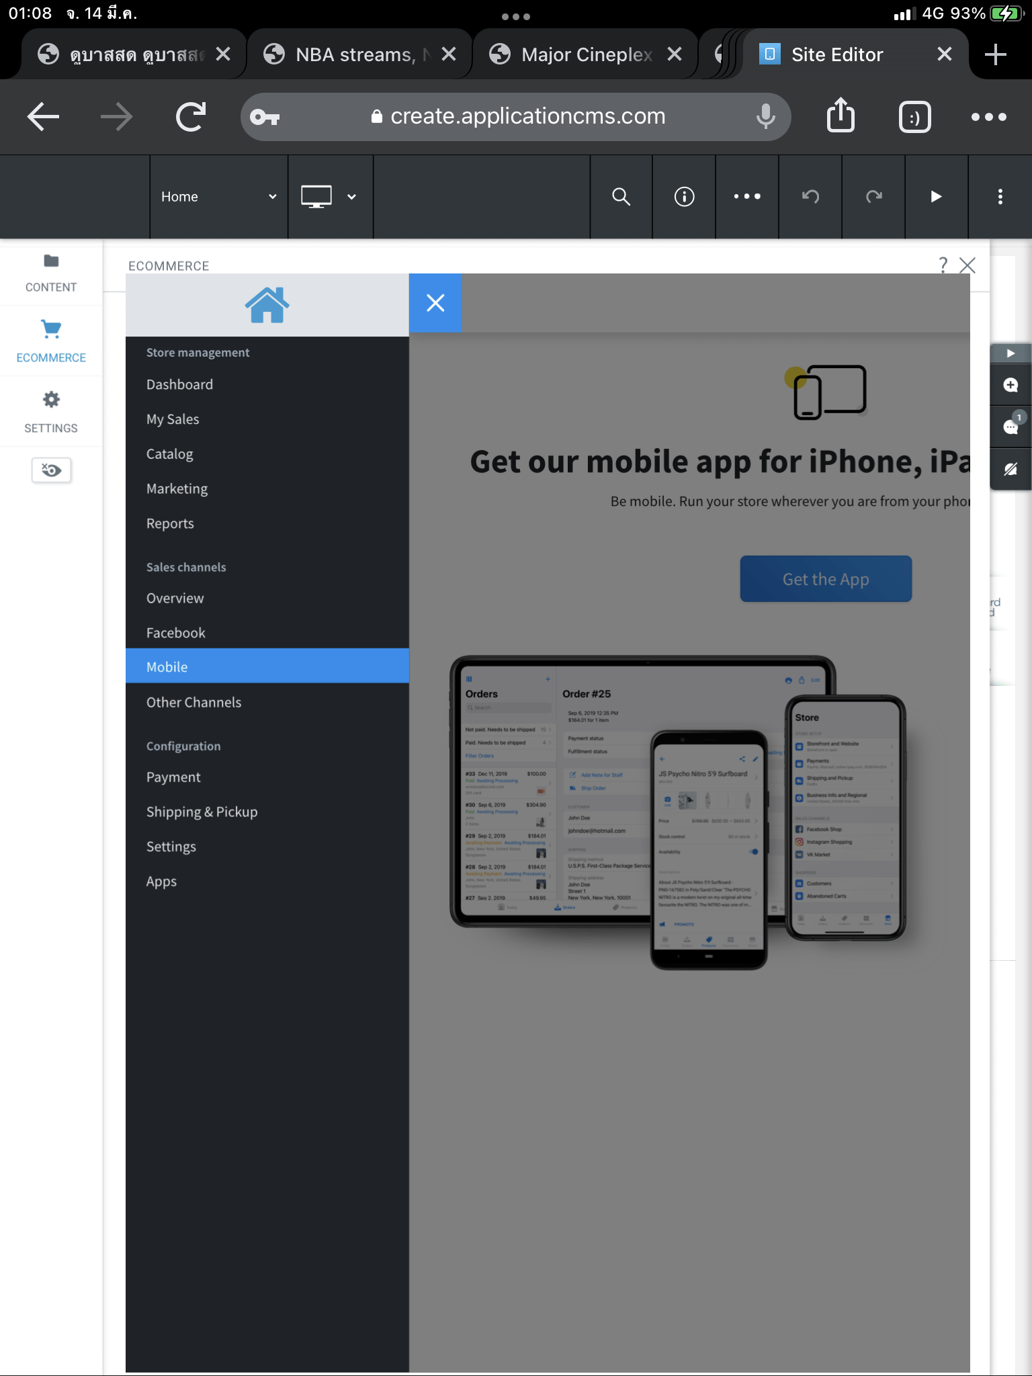
Task: Click the clock showing 01:08
Action: pos(30,13)
